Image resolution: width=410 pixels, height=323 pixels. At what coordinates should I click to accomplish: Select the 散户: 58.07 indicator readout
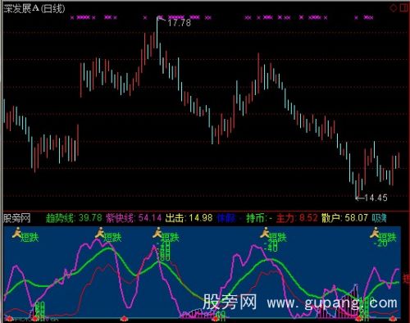coord(344,218)
